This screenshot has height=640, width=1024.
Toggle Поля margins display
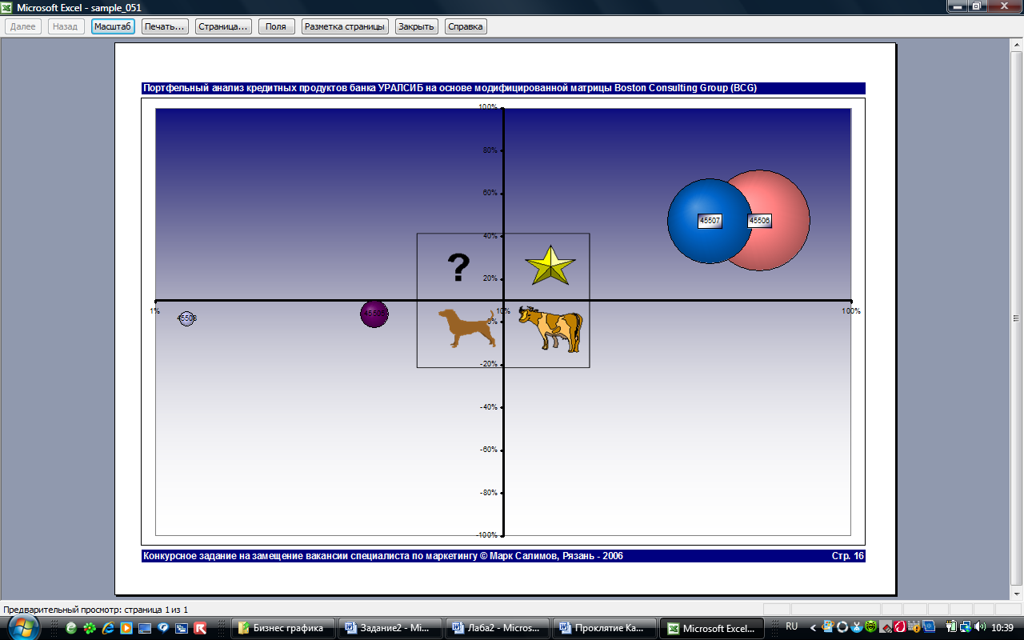pyautogui.click(x=276, y=26)
